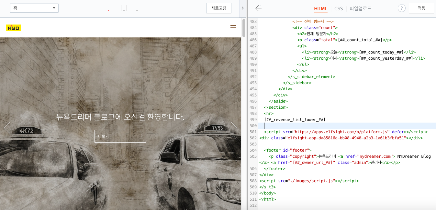This screenshot has height=210, width=436.
Task: Switch to the 파일업로드 tab
Action: click(x=360, y=9)
